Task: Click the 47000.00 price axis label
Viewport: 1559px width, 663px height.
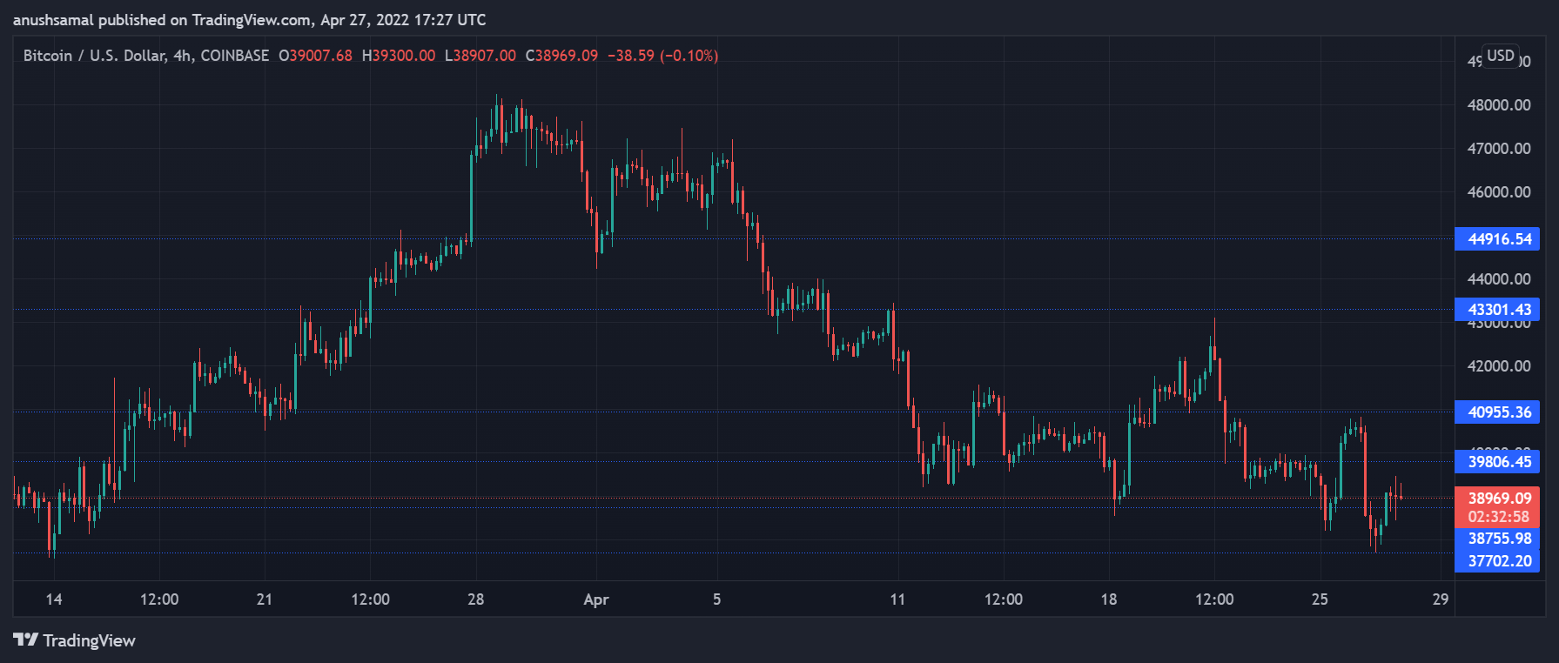Action: [1499, 149]
